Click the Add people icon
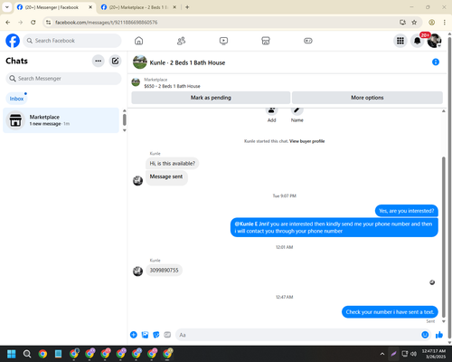 click(x=271, y=110)
